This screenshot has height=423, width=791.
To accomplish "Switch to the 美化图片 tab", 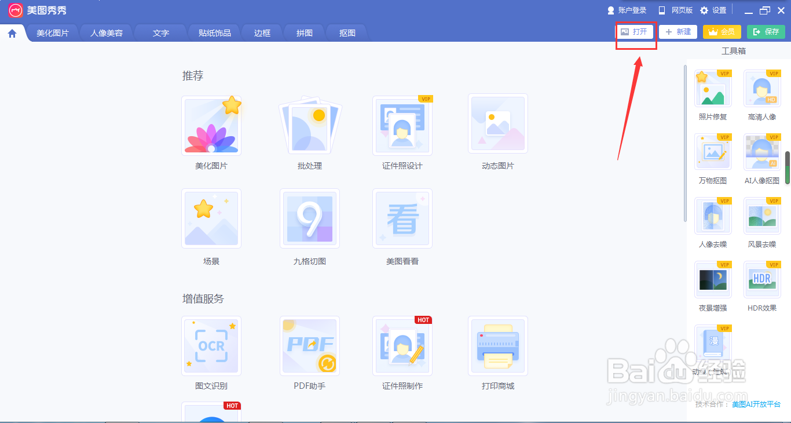I will pos(53,33).
